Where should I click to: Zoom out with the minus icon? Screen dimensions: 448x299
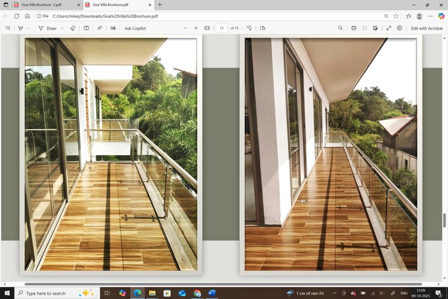185,28
